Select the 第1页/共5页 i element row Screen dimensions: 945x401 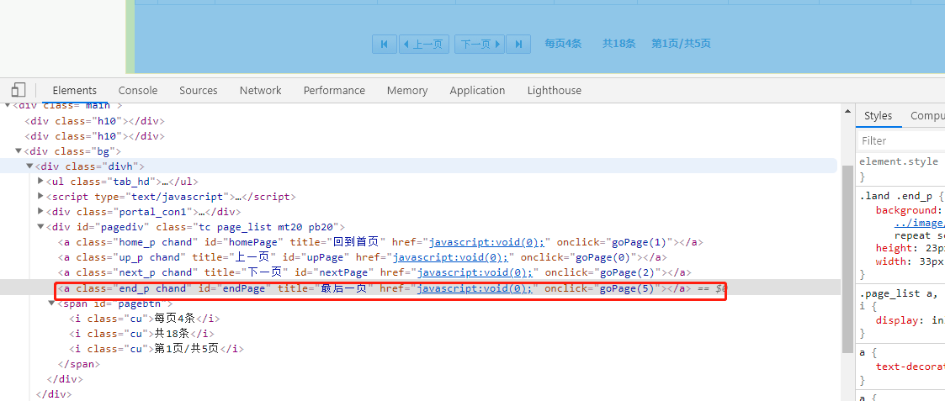pos(156,349)
